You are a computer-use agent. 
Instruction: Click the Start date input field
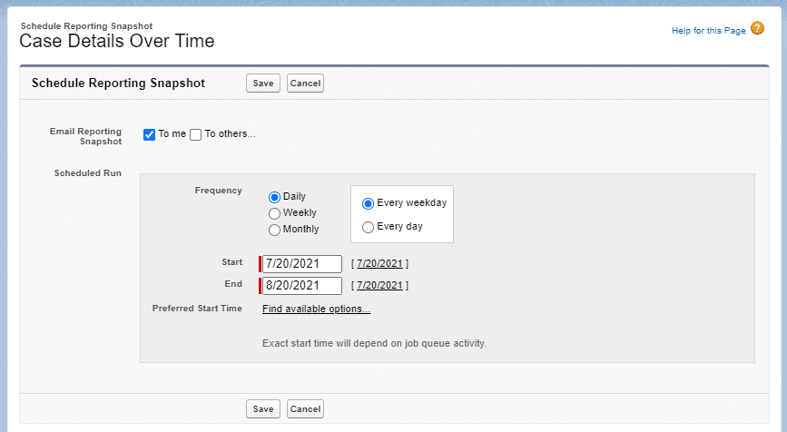pos(301,264)
